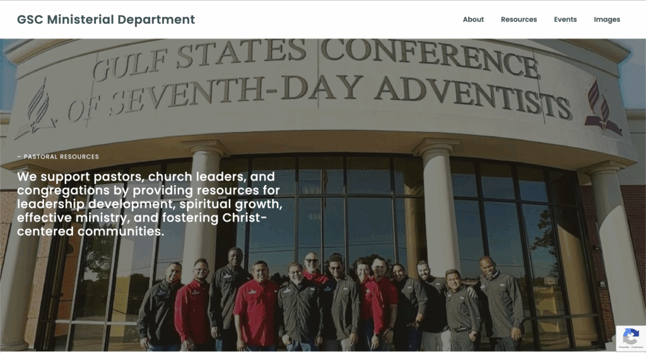Screen dimensions: 646x353
Task: Click the Gulf States Conference sign lettering
Action: [315, 57]
